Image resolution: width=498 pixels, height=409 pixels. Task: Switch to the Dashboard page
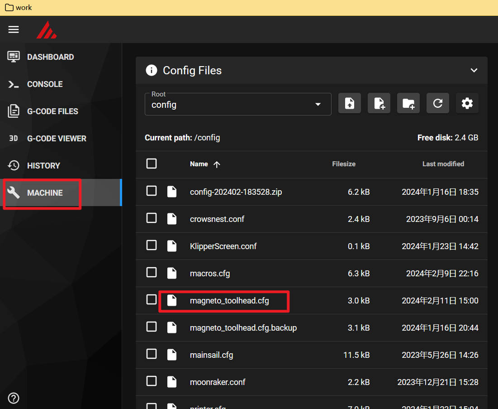click(50, 57)
